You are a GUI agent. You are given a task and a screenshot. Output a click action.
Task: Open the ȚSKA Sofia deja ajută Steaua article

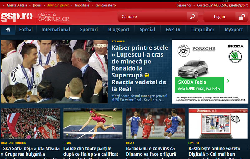click(x=30, y=153)
